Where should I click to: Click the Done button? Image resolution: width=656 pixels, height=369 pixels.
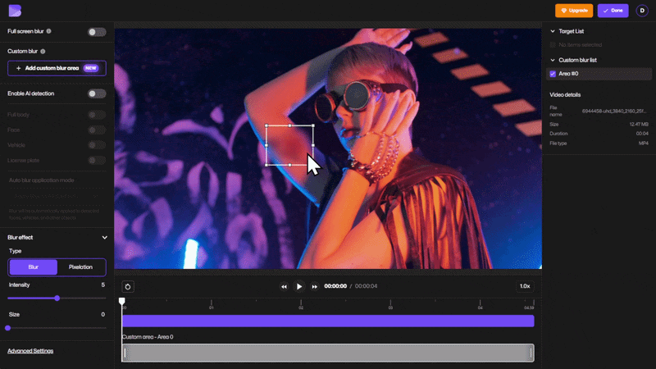[613, 11]
